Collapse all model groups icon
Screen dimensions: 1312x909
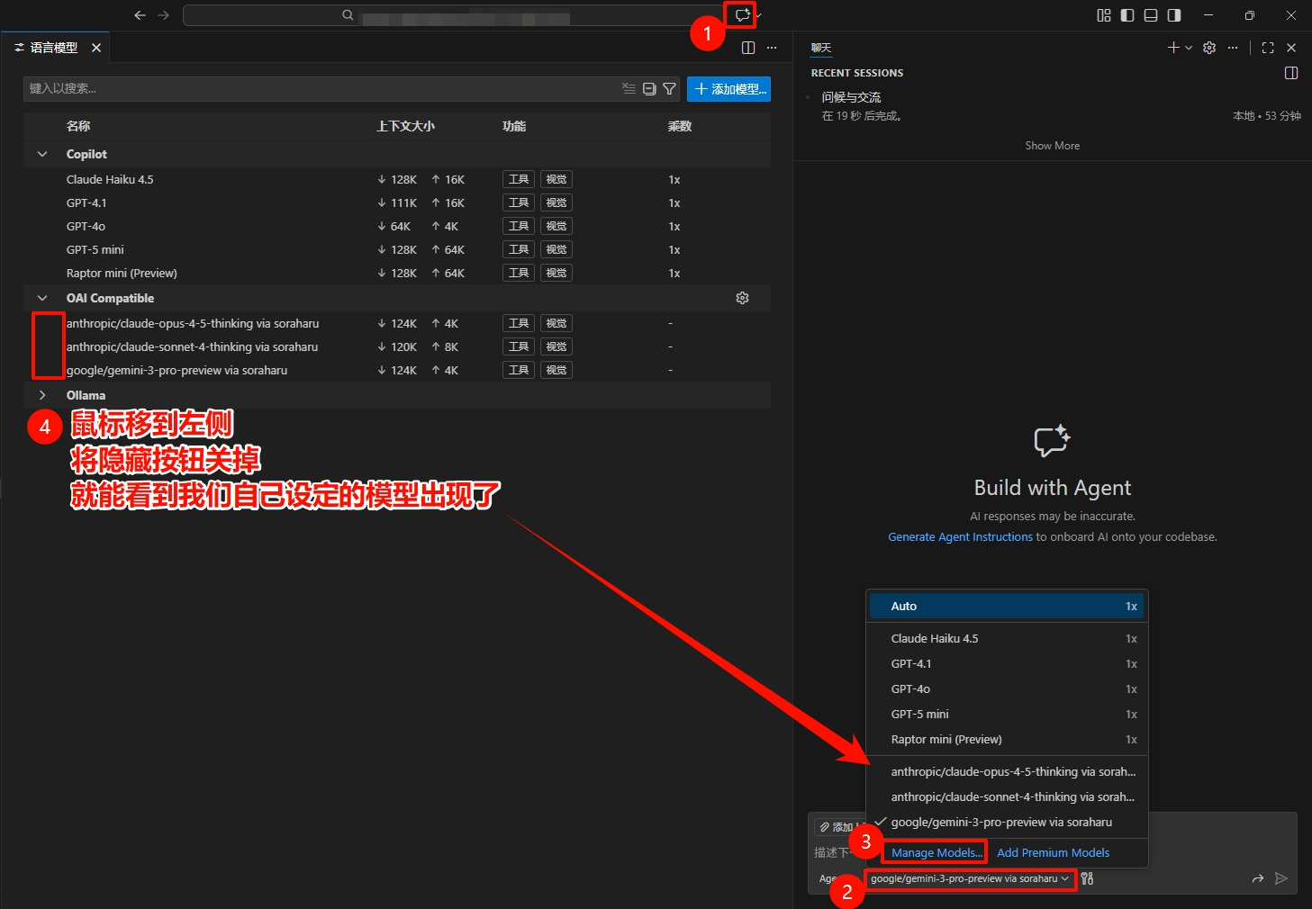coord(649,88)
